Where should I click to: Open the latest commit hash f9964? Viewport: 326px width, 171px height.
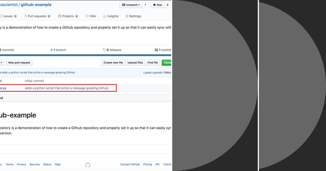point(167,73)
